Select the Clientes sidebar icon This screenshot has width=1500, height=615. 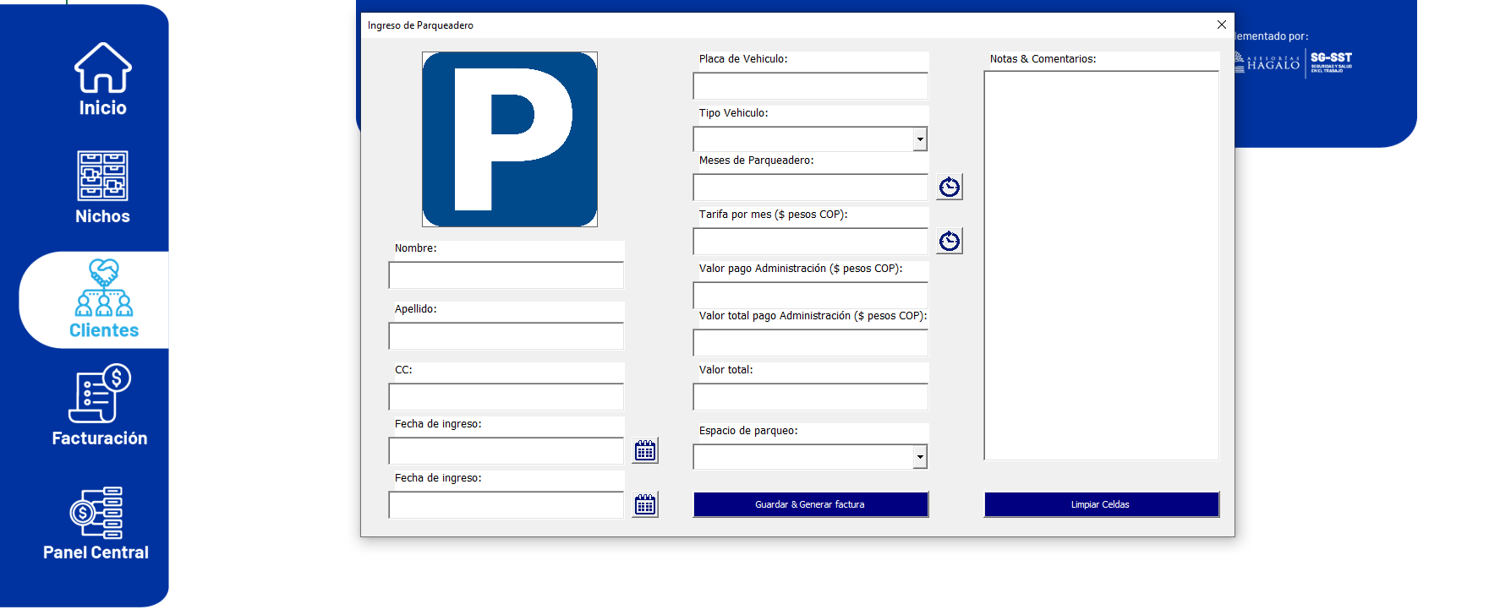coord(104,287)
